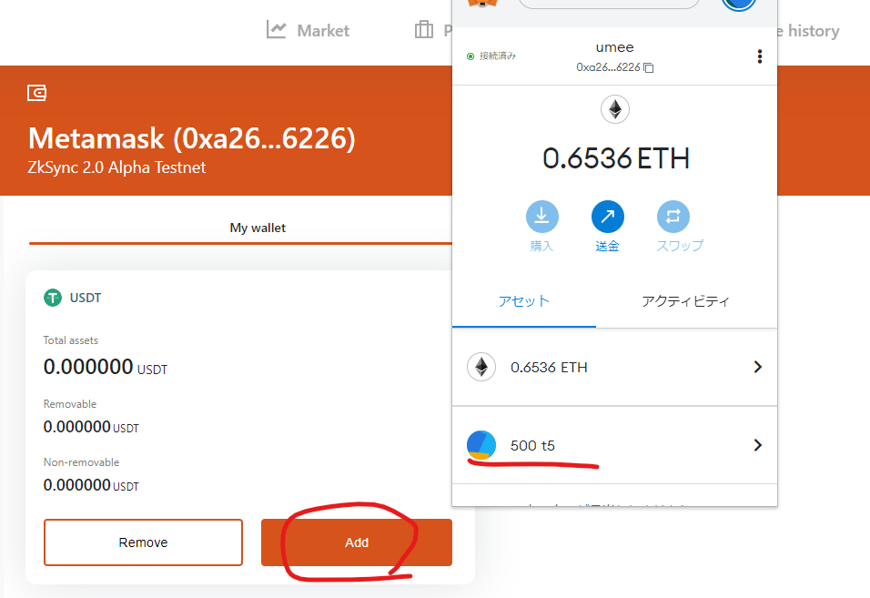This screenshot has height=598, width=870.
Task: Click the USDT card title text
Action: (86, 298)
